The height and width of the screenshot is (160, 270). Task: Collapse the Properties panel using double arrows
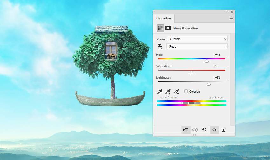point(226,12)
